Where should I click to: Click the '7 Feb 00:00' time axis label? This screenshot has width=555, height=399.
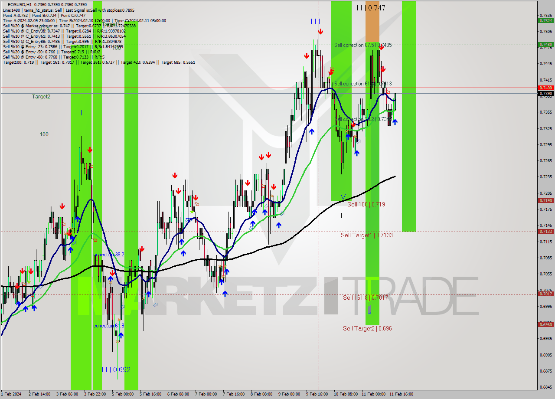[x=206, y=394]
